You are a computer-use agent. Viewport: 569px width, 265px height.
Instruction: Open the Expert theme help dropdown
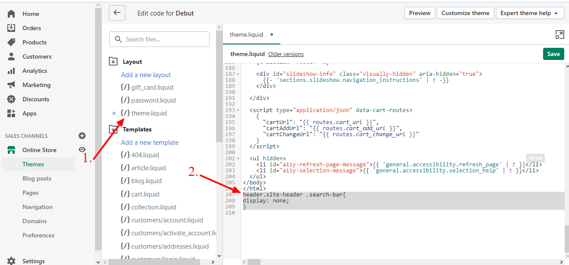(x=530, y=13)
